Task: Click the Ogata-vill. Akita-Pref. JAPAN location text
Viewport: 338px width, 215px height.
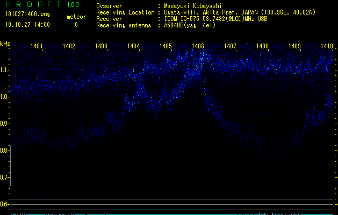Action: tap(240, 12)
